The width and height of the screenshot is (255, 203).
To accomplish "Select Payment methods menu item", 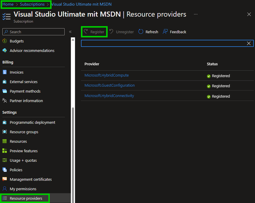I will click(25, 91).
